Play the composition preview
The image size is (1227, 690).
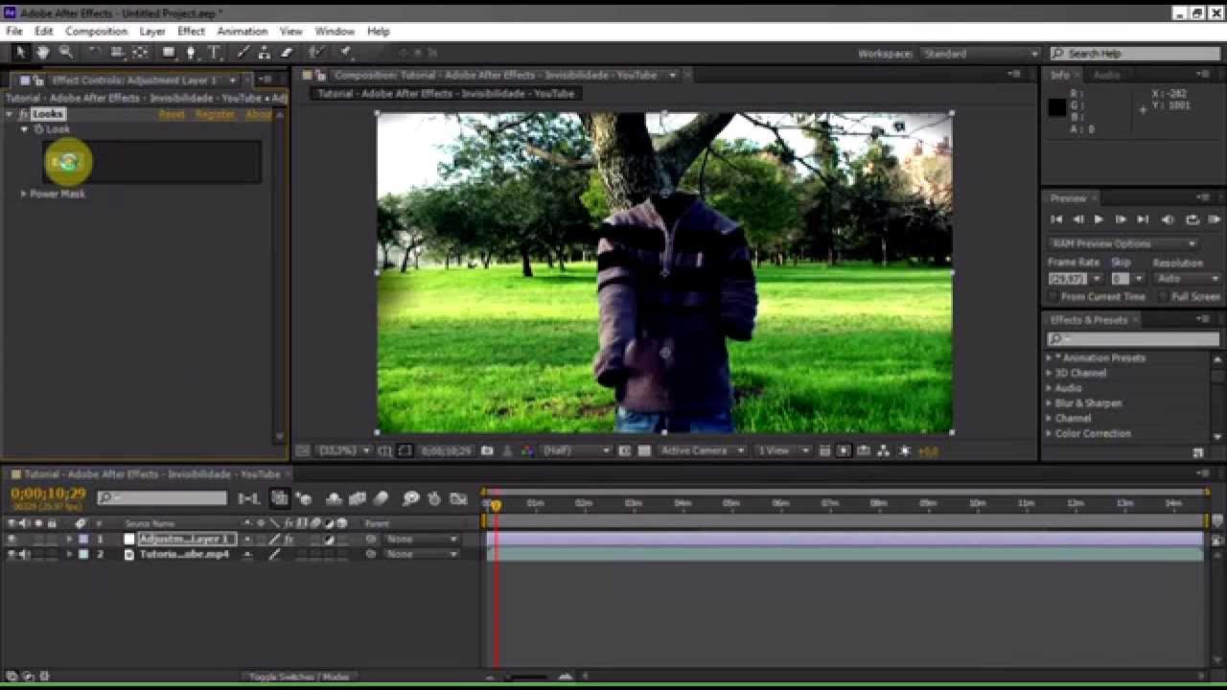[x=1099, y=220]
